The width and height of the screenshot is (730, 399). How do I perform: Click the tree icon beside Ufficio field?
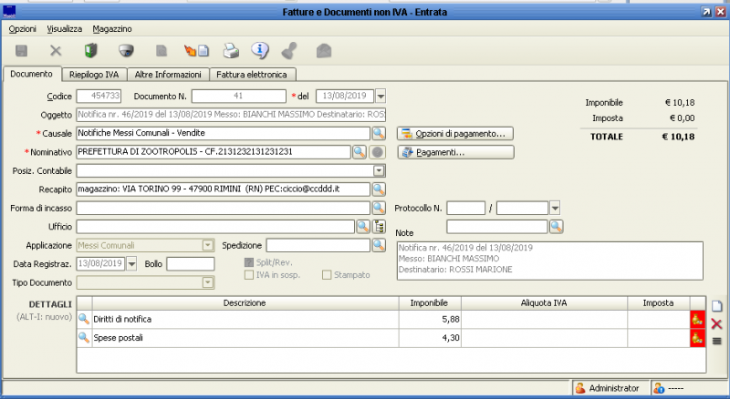coord(380,227)
